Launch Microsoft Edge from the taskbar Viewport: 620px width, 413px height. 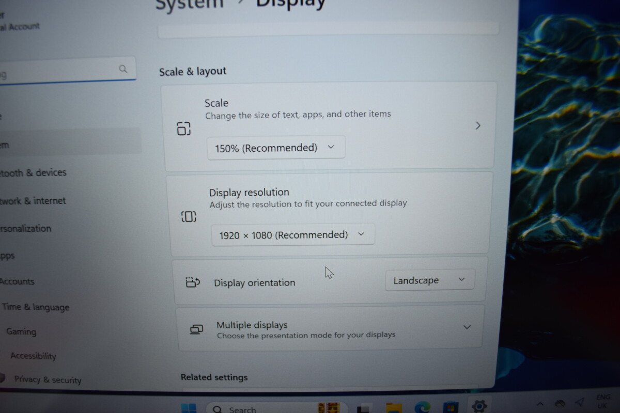(x=422, y=407)
